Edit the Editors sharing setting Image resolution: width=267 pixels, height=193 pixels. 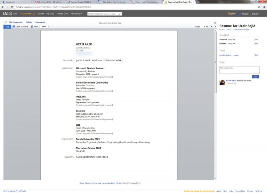pos(257,44)
